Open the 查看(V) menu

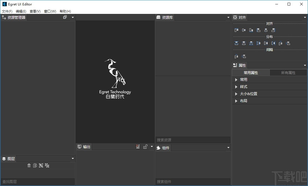pyautogui.click(x=35, y=11)
